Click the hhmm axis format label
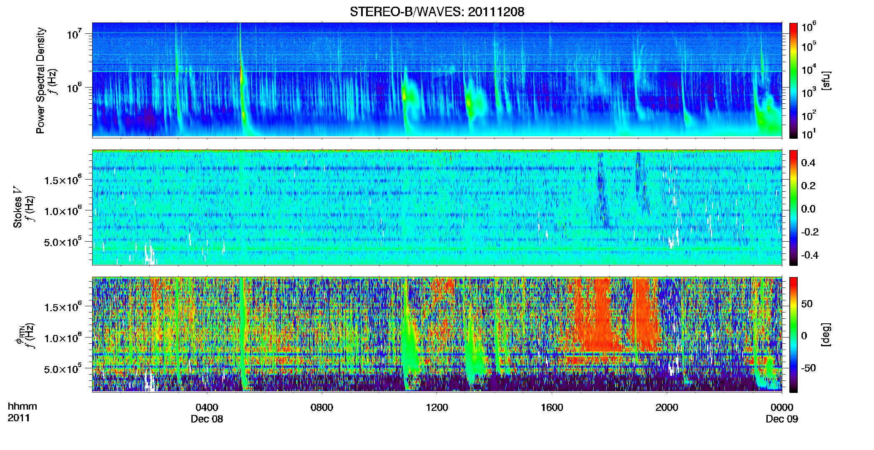Viewport: 874px width, 450px height. pos(23,406)
